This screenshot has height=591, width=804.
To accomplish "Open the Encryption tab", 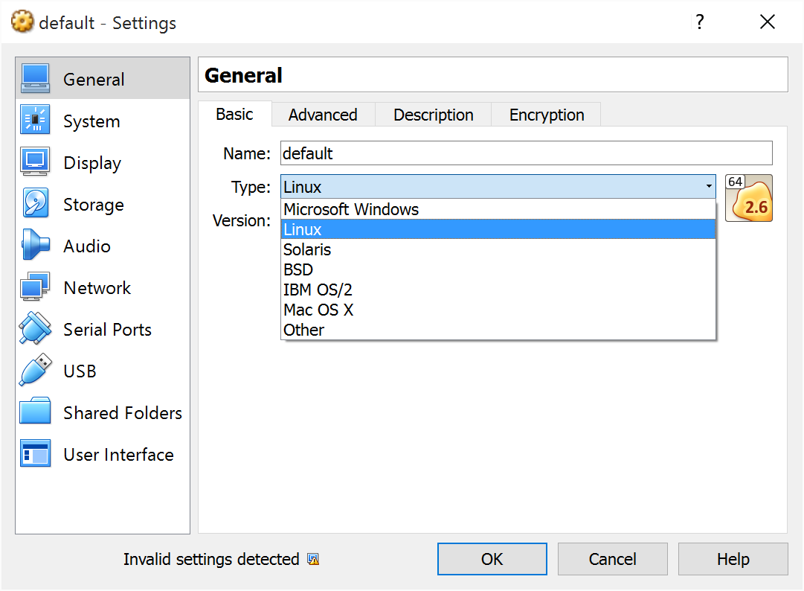I will (x=546, y=115).
